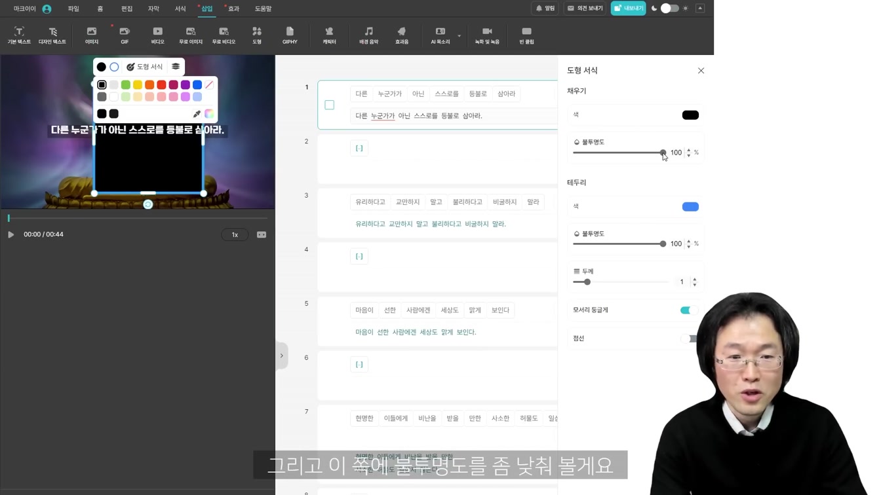Increase 두께 value with up stepper

[x=695, y=280]
